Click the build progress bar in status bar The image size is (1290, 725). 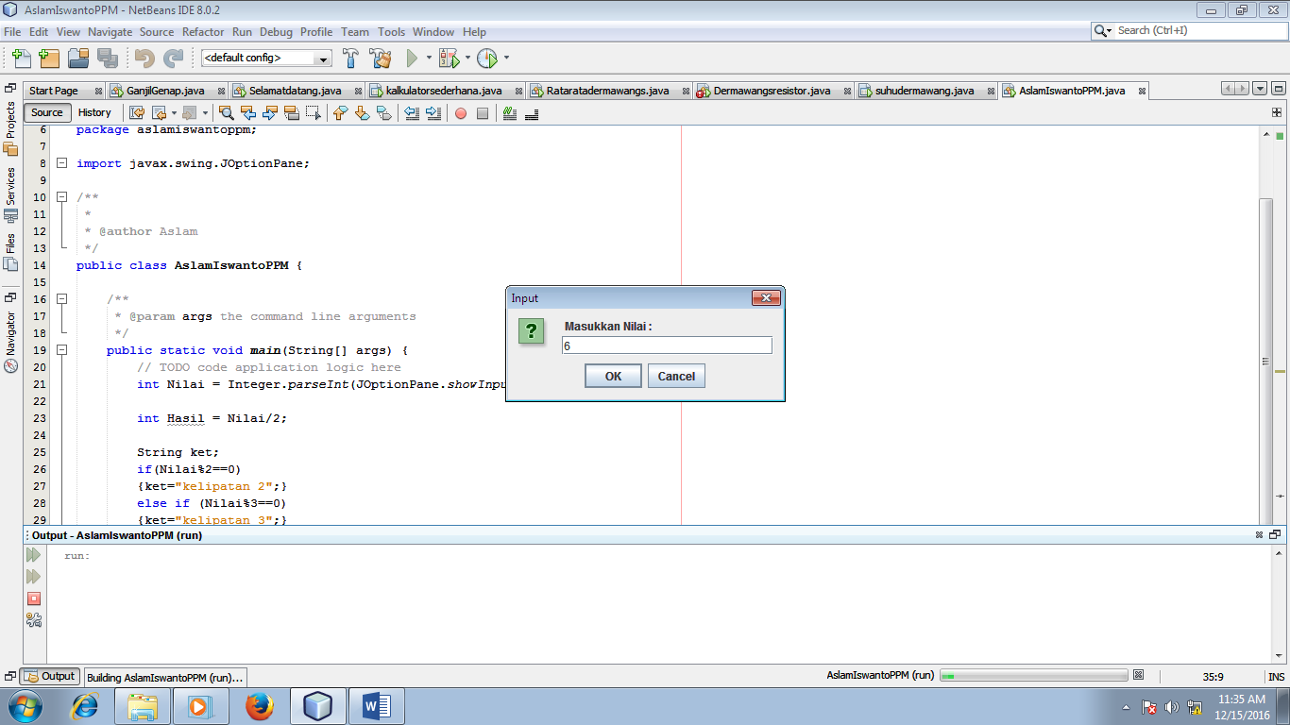[1034, 675]
